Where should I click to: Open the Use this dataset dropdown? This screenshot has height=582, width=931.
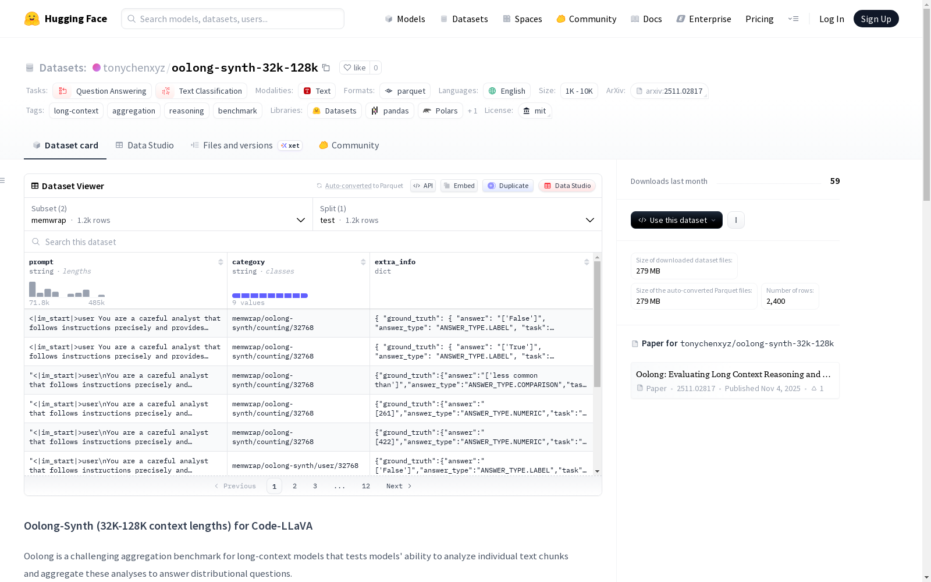[677, 220]
